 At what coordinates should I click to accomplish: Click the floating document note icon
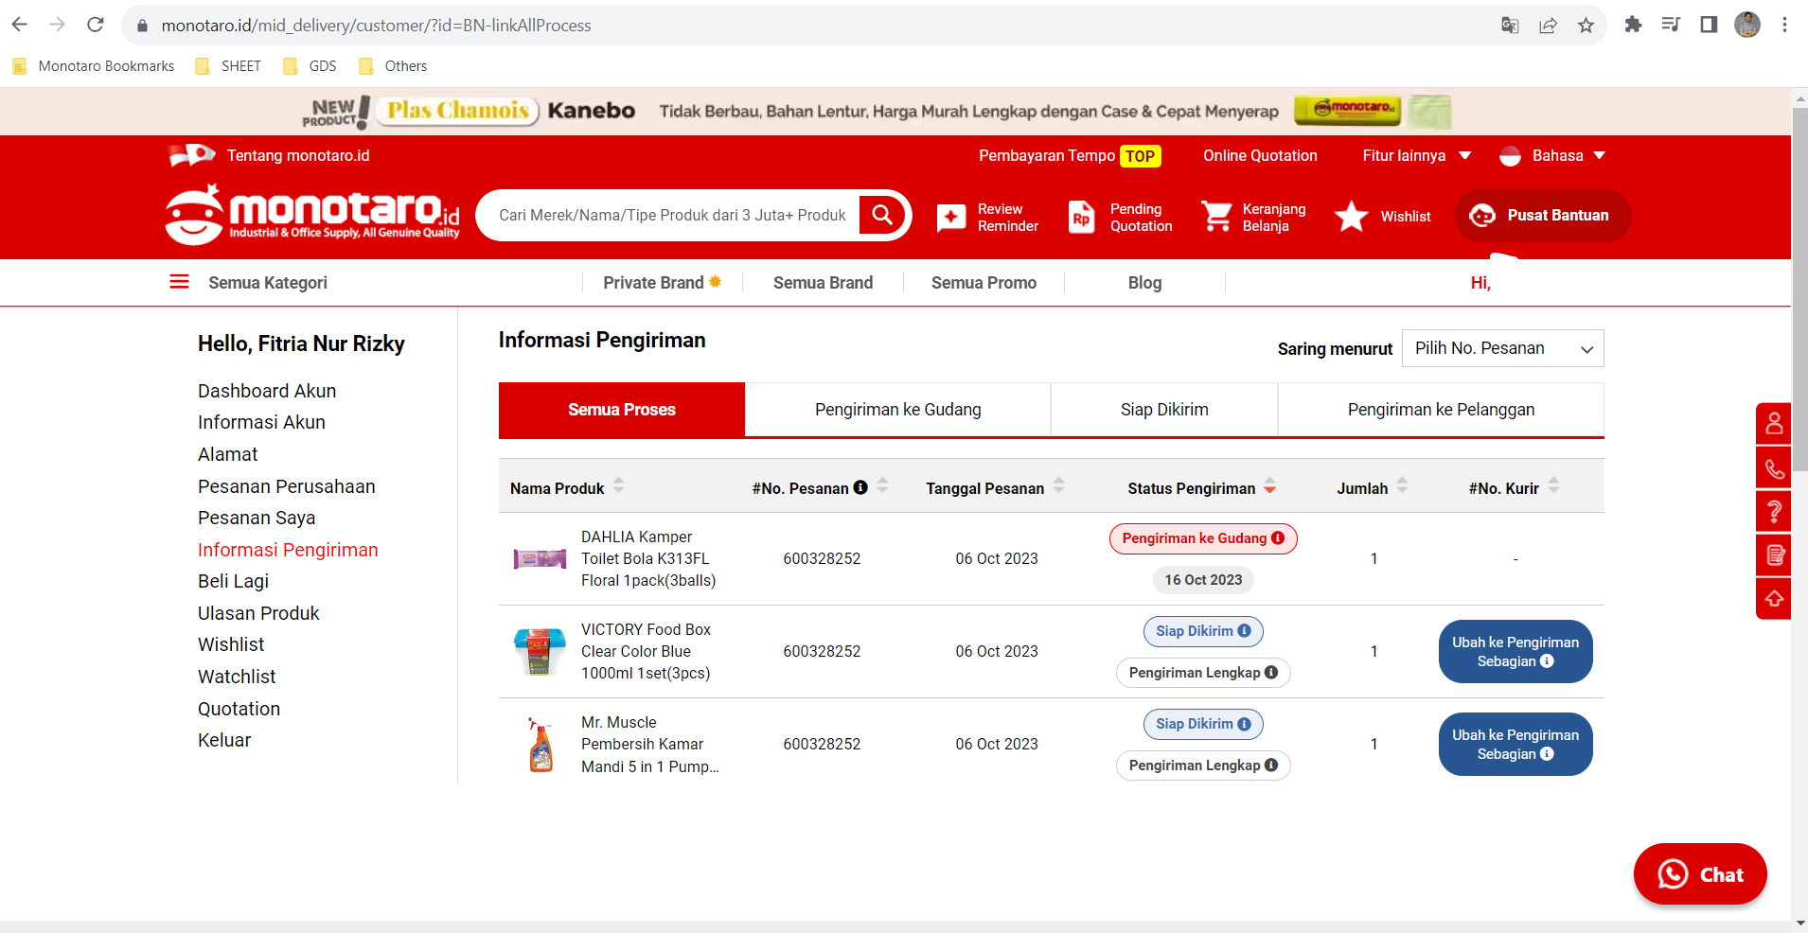tap(1774, 555)
